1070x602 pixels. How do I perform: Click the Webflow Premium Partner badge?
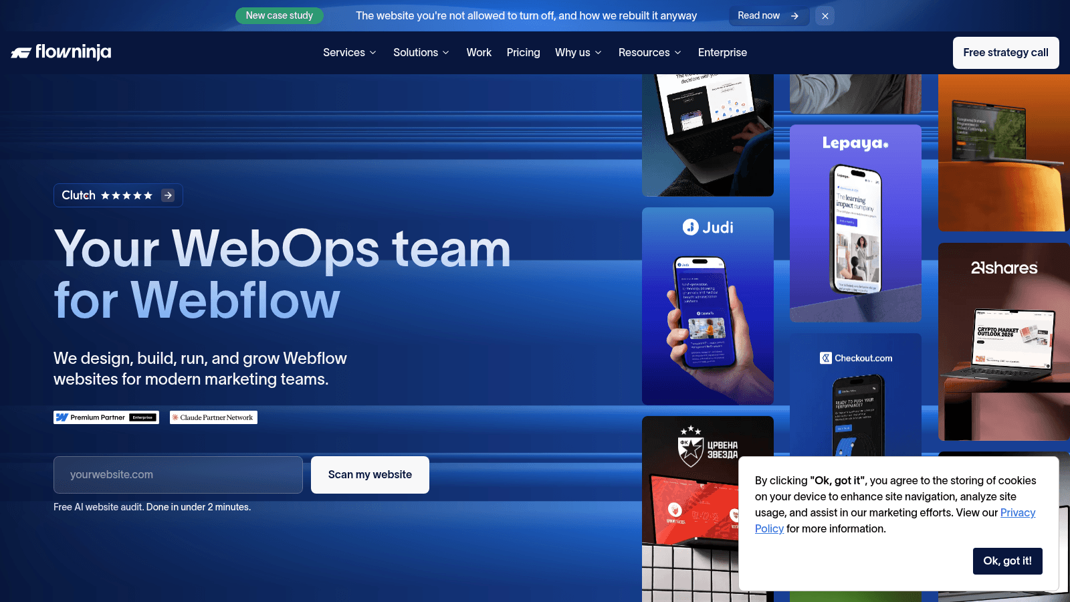106,417
